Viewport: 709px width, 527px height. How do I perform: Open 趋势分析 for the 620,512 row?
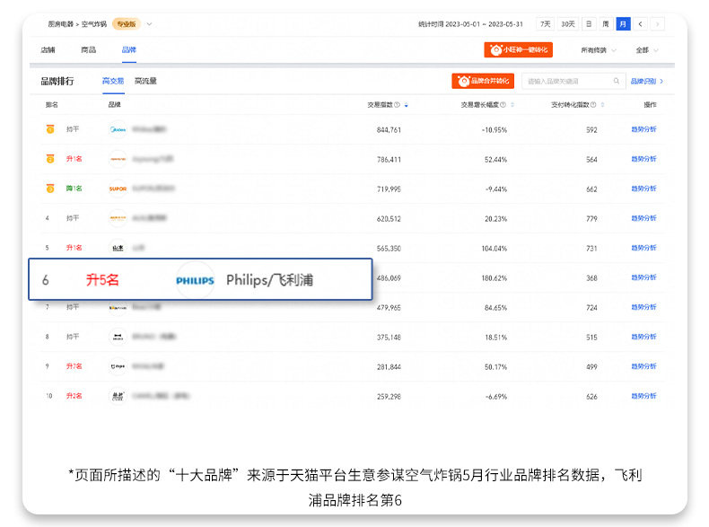pos(643,218)
